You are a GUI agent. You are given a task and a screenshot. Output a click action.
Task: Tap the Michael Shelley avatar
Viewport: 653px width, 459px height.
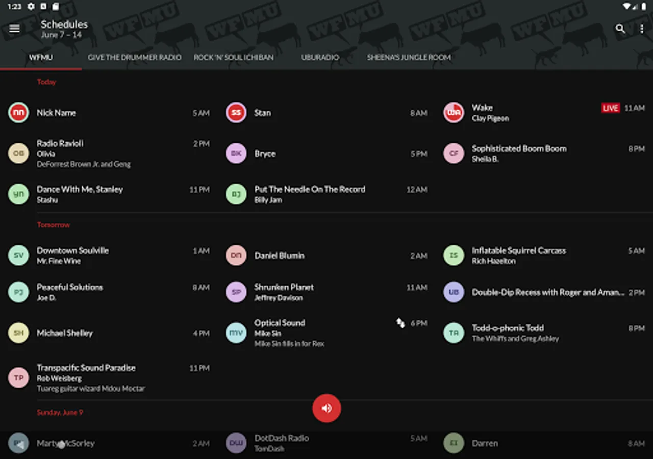pyautogui.click(x=19, y=333)
